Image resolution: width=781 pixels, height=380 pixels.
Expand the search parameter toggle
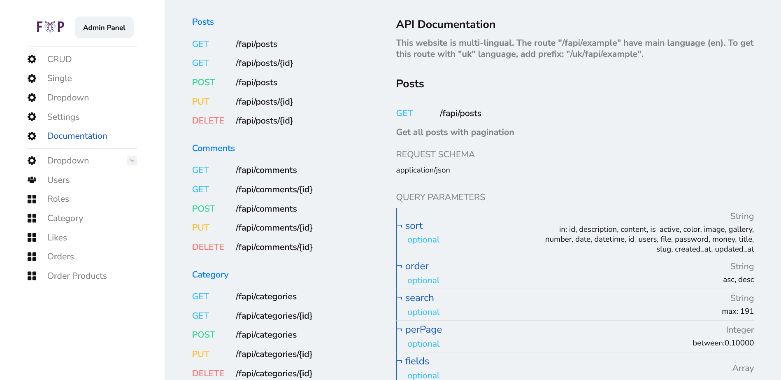pos(400,298)
